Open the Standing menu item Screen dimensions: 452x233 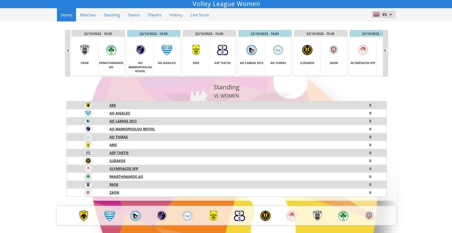112,15
